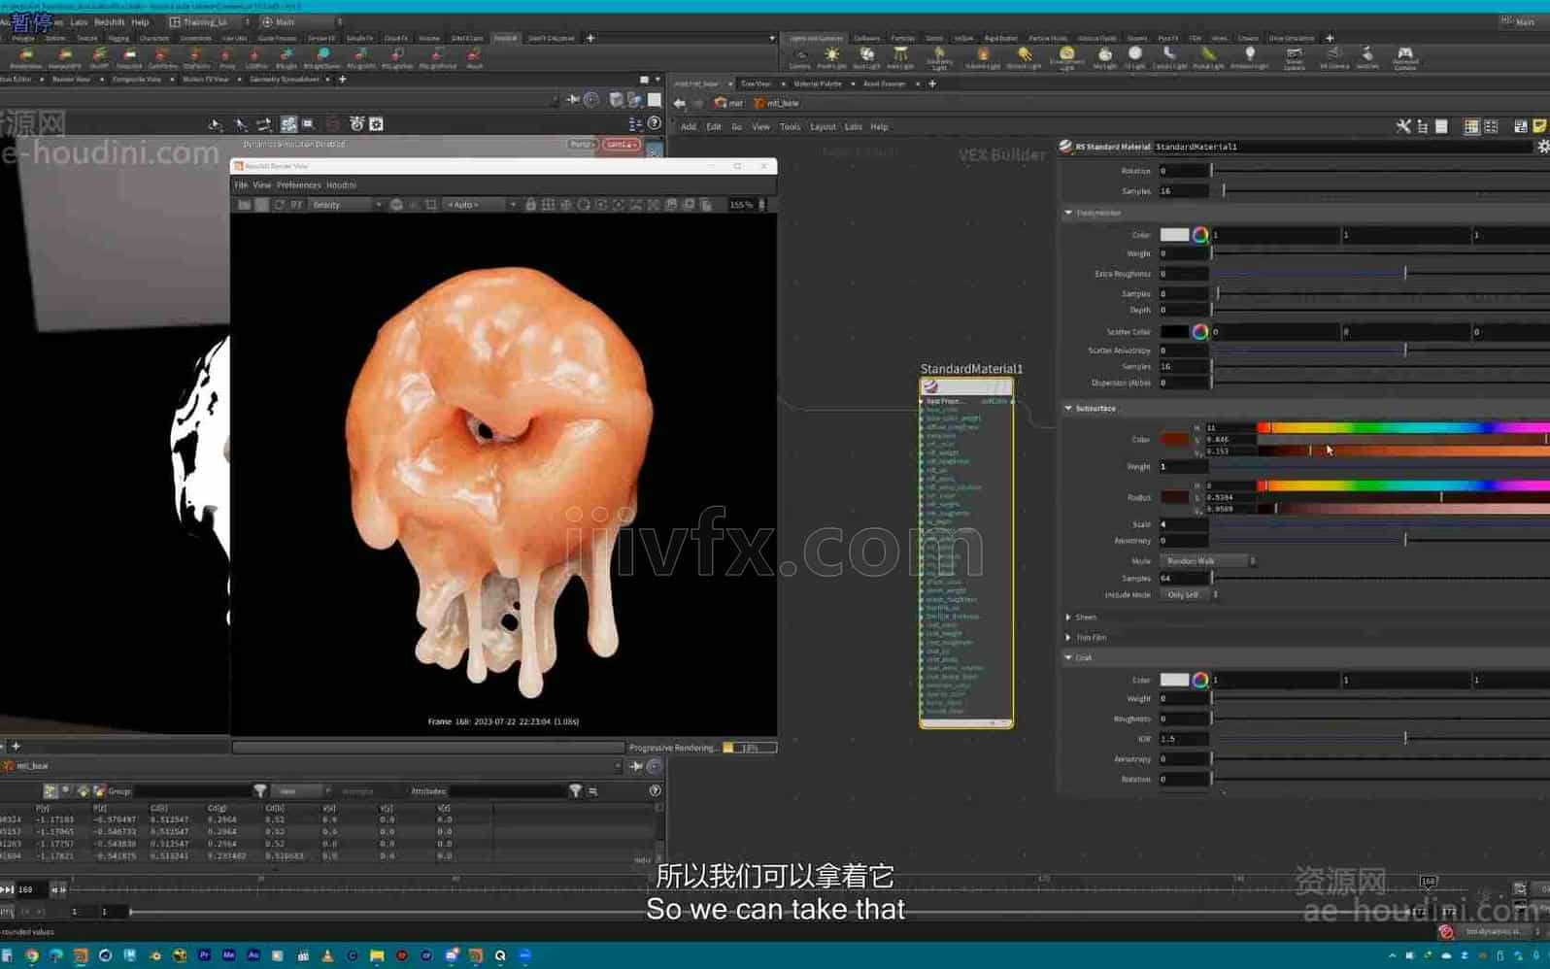Toggle the IPR button in Render View
The width and height of the screenshot is (1550, 969).
[x=296, y=205]
